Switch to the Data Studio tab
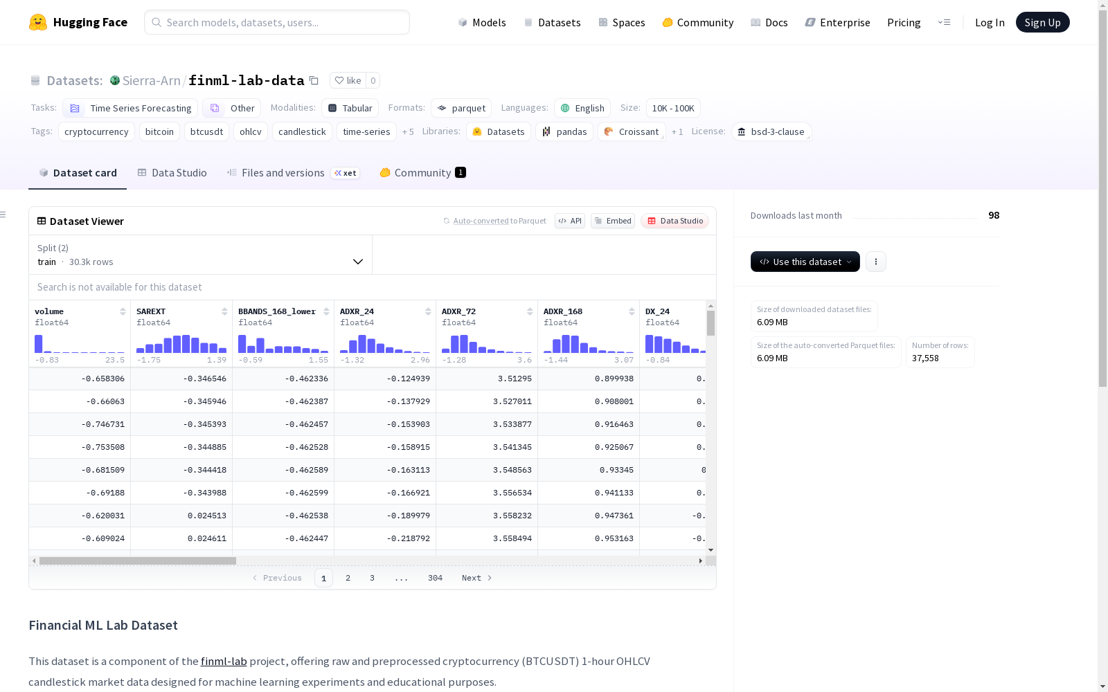Image resolution: width=1108 pixels, height=692 pixels. click(x=172, y=173)
